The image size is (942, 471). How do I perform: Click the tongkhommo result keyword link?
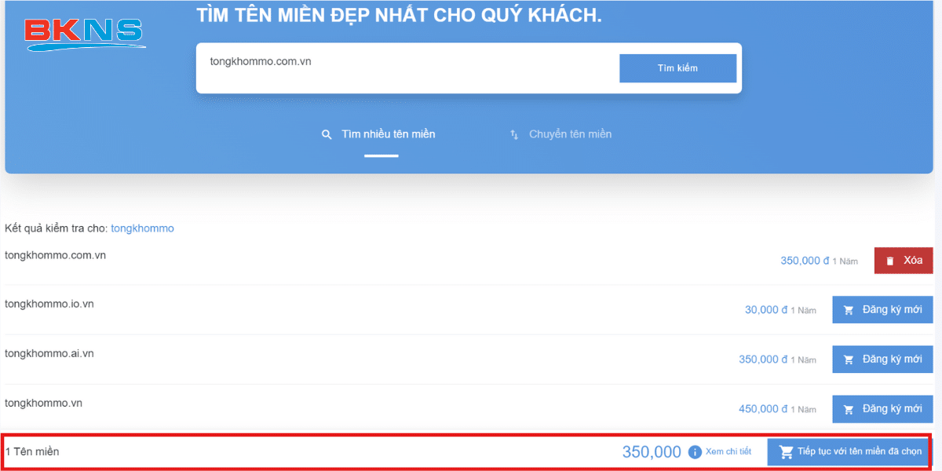tap(142, 228)
